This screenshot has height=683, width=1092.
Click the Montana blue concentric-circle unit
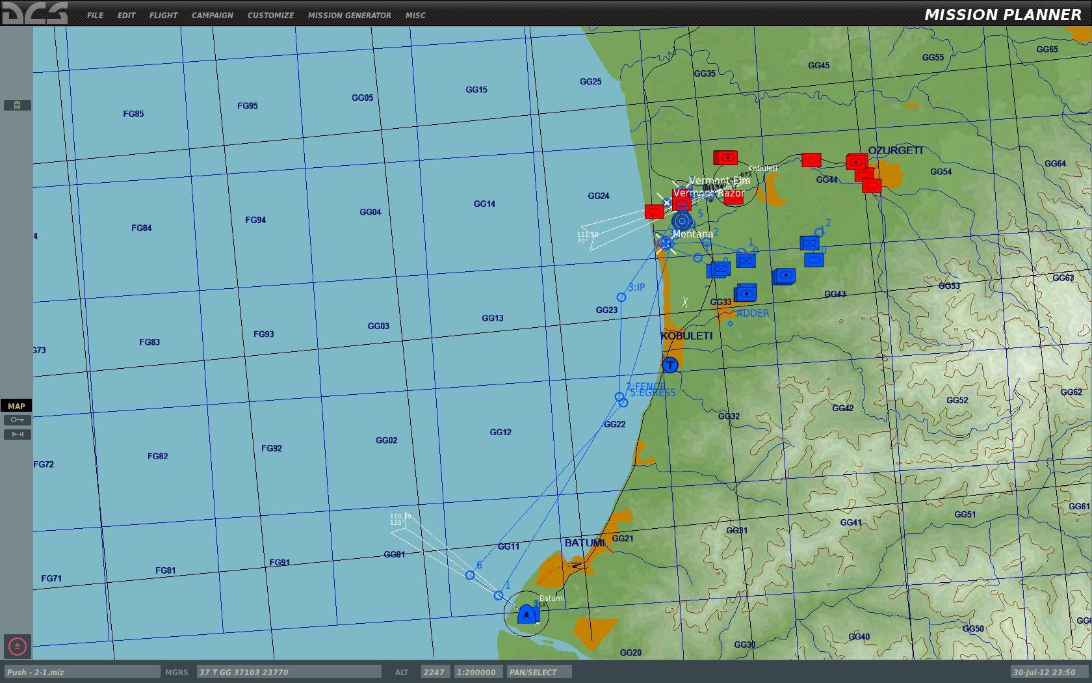(x=682, y=221)
